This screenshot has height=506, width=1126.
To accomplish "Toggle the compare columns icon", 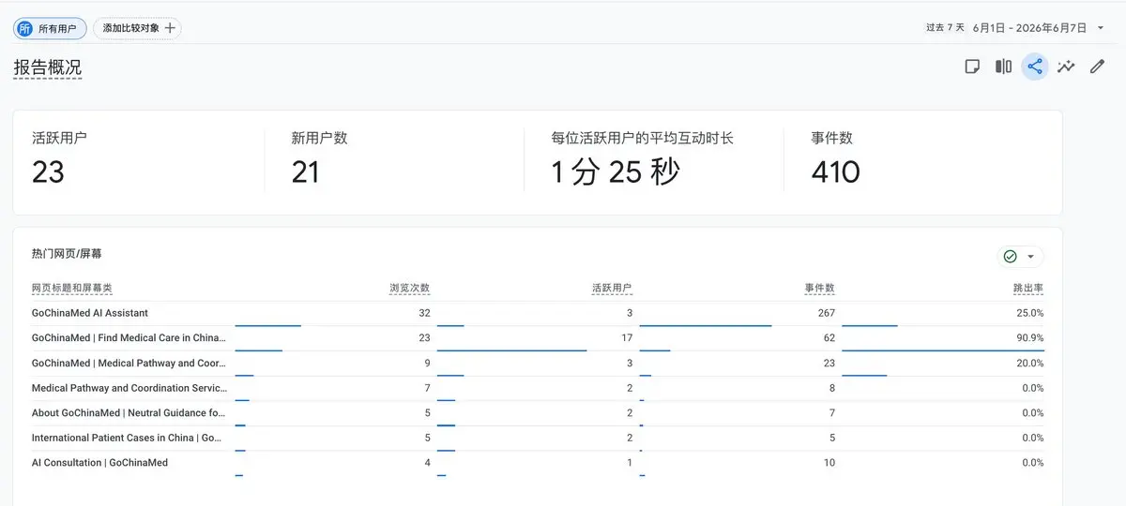I will pyautogui.click(x=1003, y=67).
